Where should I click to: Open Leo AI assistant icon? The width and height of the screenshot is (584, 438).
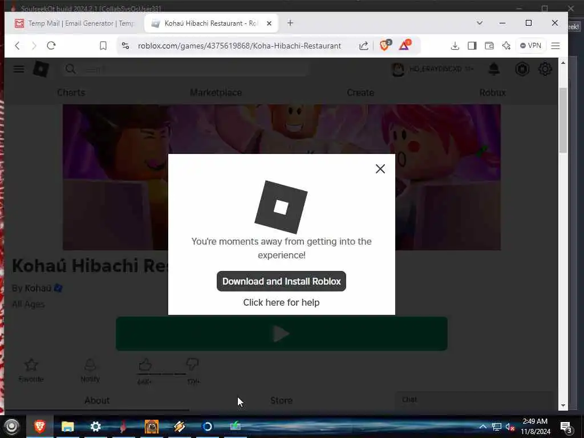point(506,46)
